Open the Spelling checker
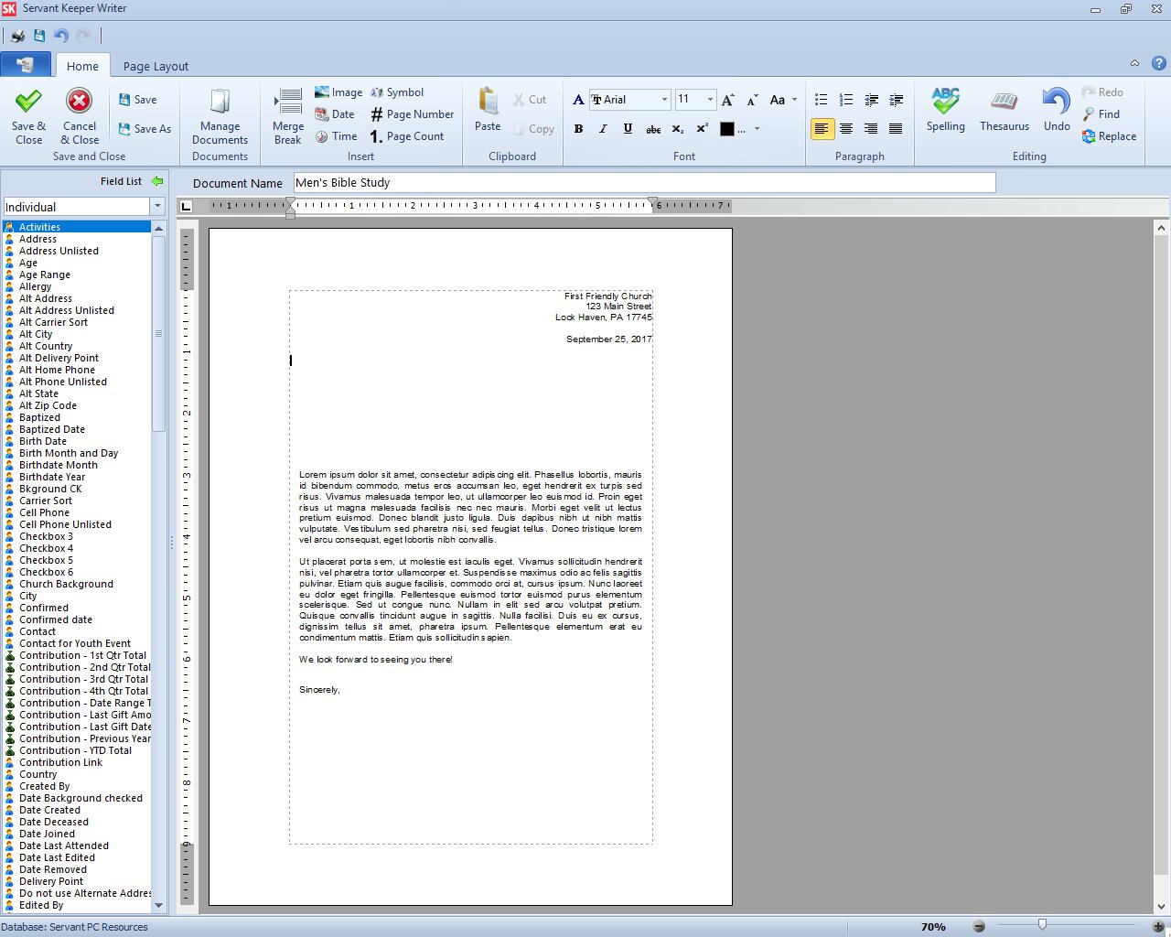 click(945, 110)
